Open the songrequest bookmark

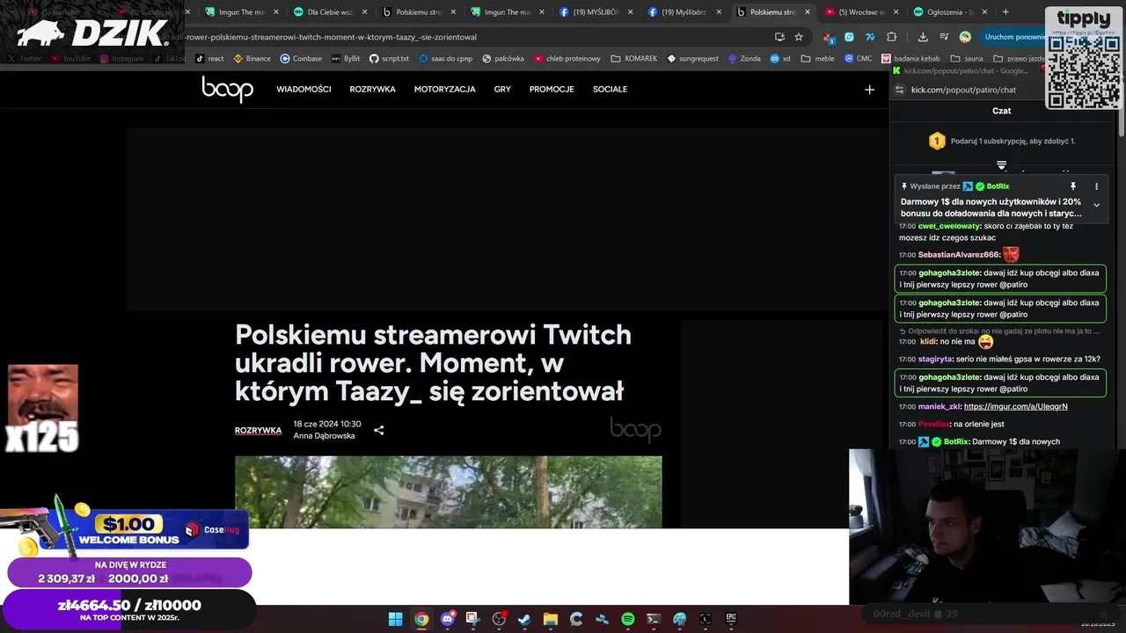click(692, 59)
